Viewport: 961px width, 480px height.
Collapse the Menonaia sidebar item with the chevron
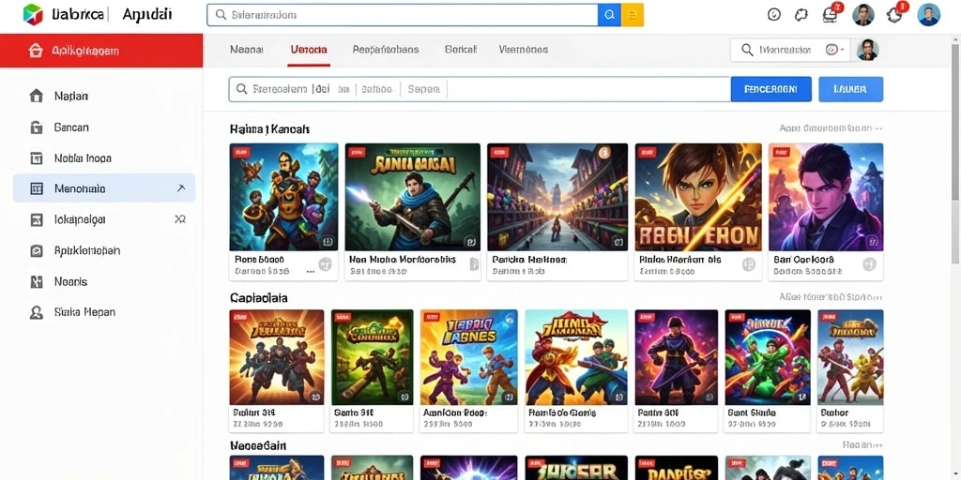point(181,187)
